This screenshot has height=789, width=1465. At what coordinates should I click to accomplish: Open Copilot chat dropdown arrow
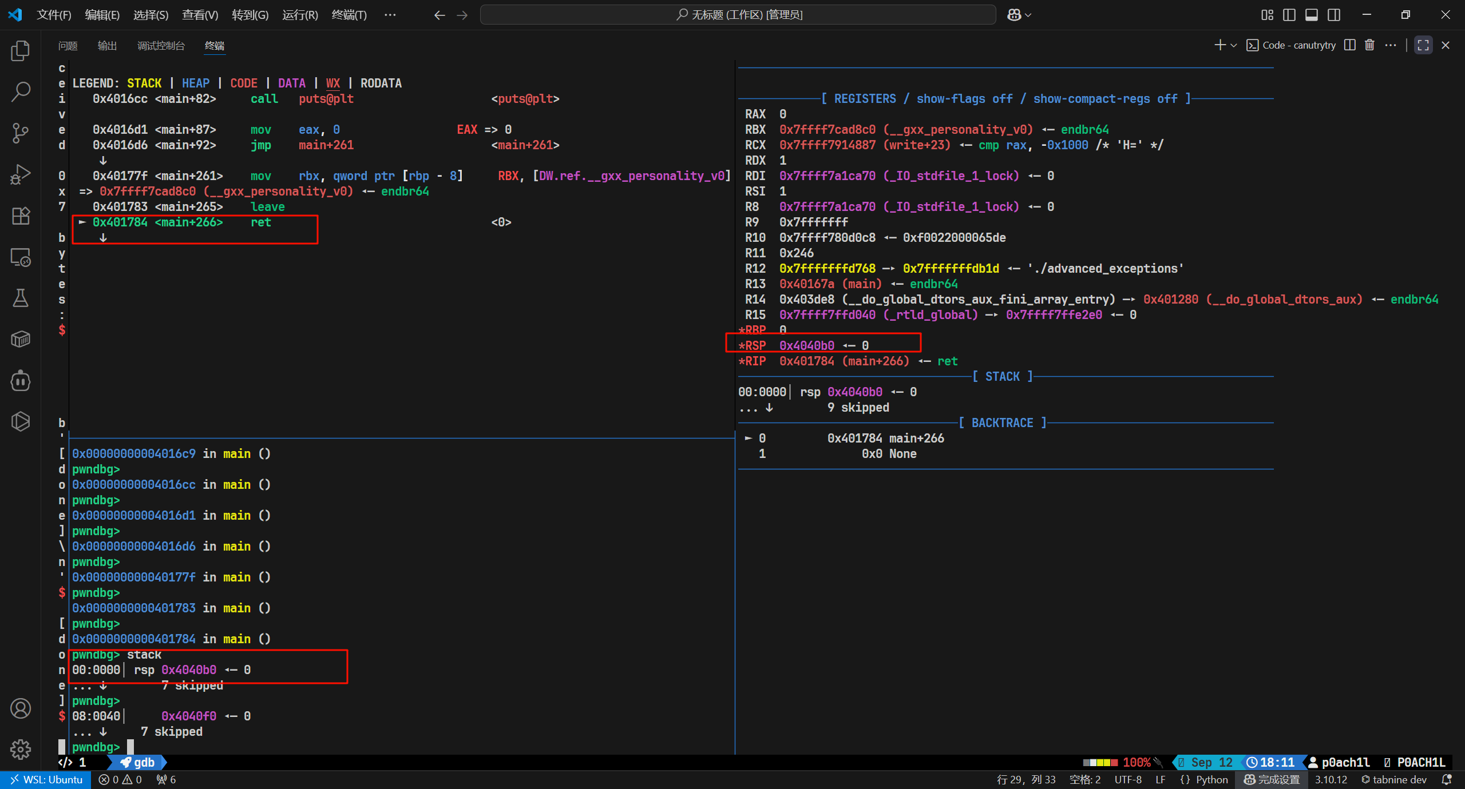pyautogui.click(x=1028, y=15)
